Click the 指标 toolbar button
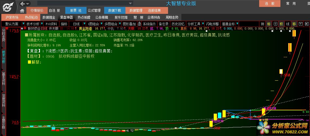The height and width of the screenshot is (136, 310). click(64, 24)
